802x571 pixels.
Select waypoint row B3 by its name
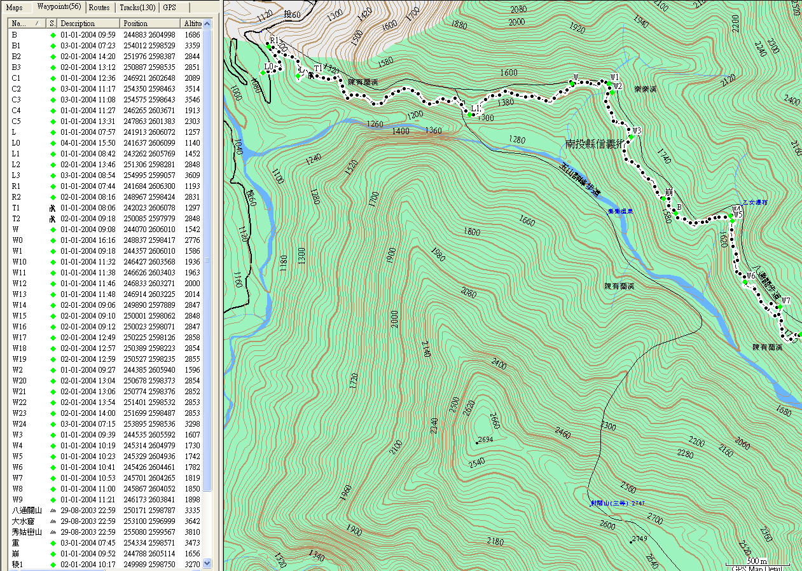point(16,67)
